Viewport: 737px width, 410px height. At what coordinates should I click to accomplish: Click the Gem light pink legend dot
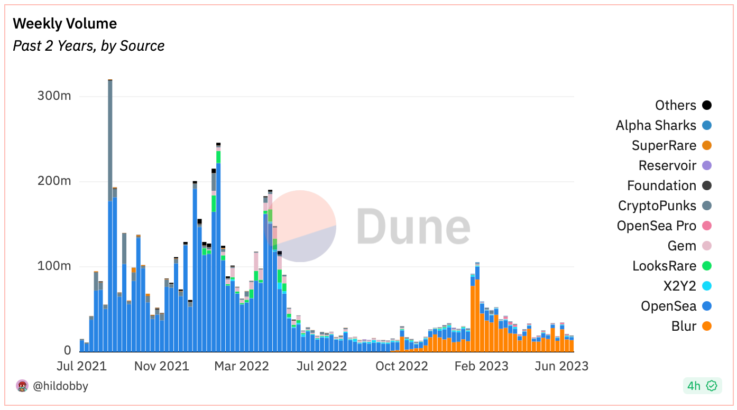pos(706,246)
